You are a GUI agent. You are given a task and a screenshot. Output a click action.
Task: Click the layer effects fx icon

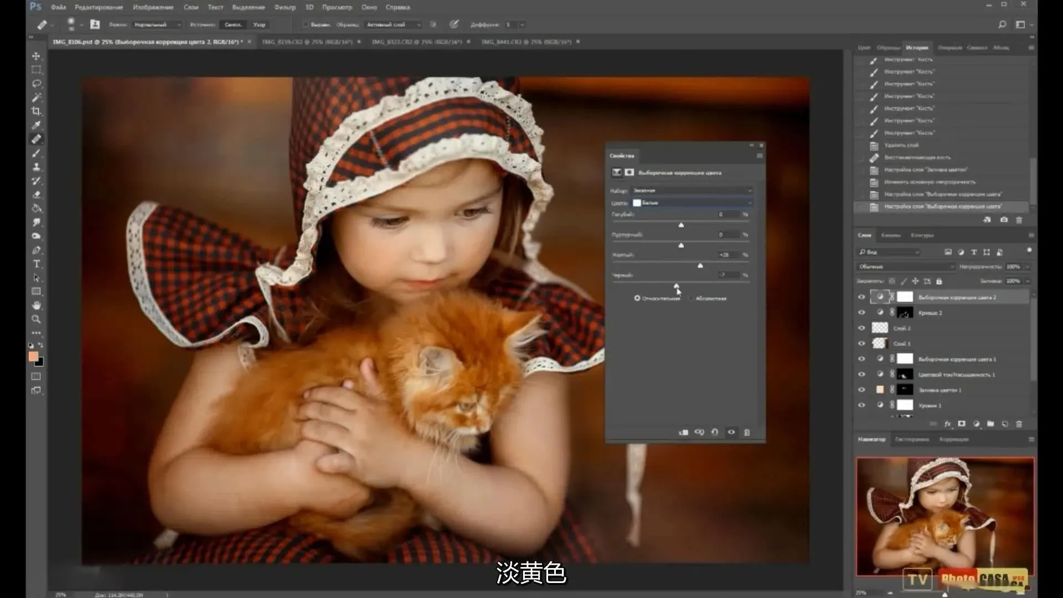pyautogui.click(x=947, y=424)
